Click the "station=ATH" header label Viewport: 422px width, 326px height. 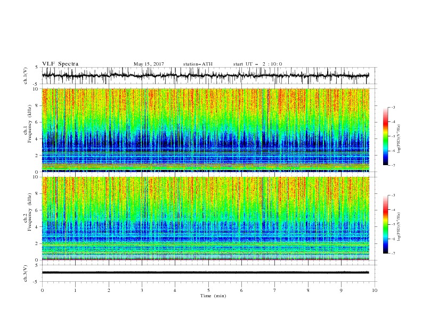(198, 64)
